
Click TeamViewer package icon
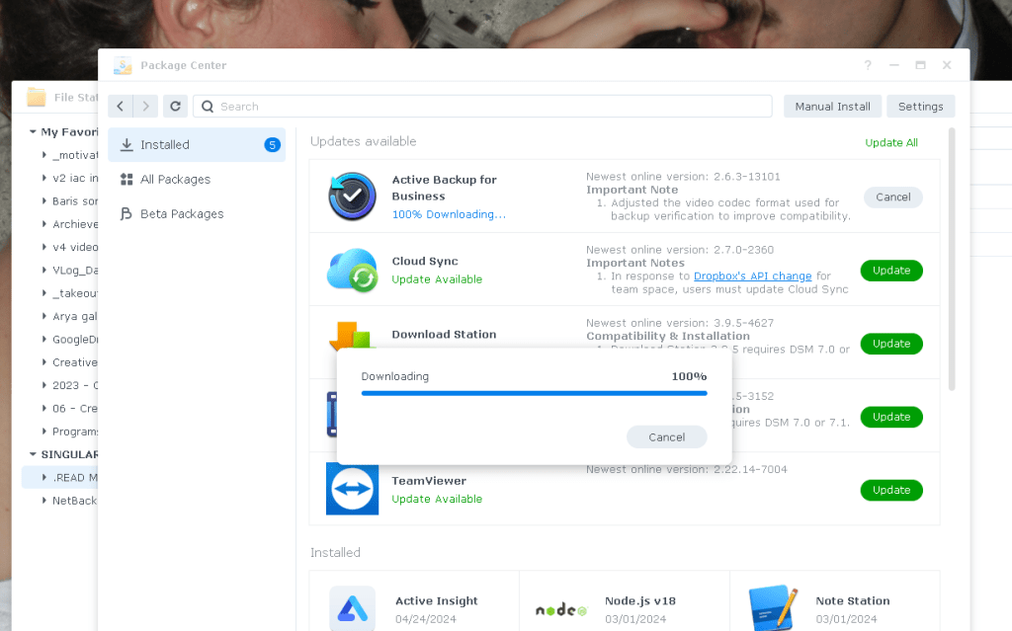[x=352, y=489]
